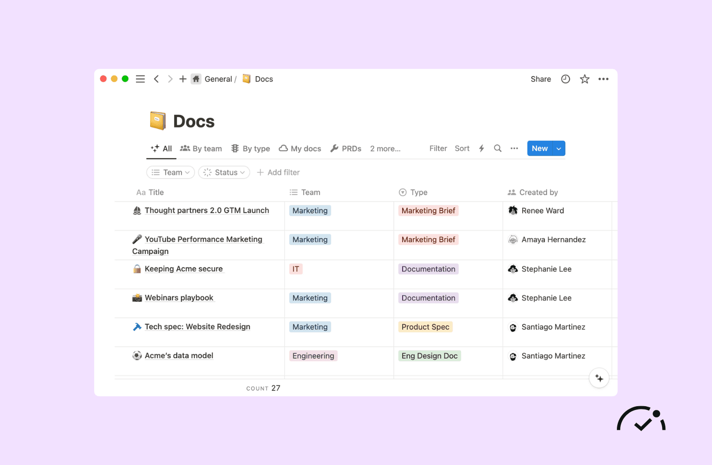This screenshot has width=712, height=465.
Task: Click the blue New button
Action: pos(540,148)
